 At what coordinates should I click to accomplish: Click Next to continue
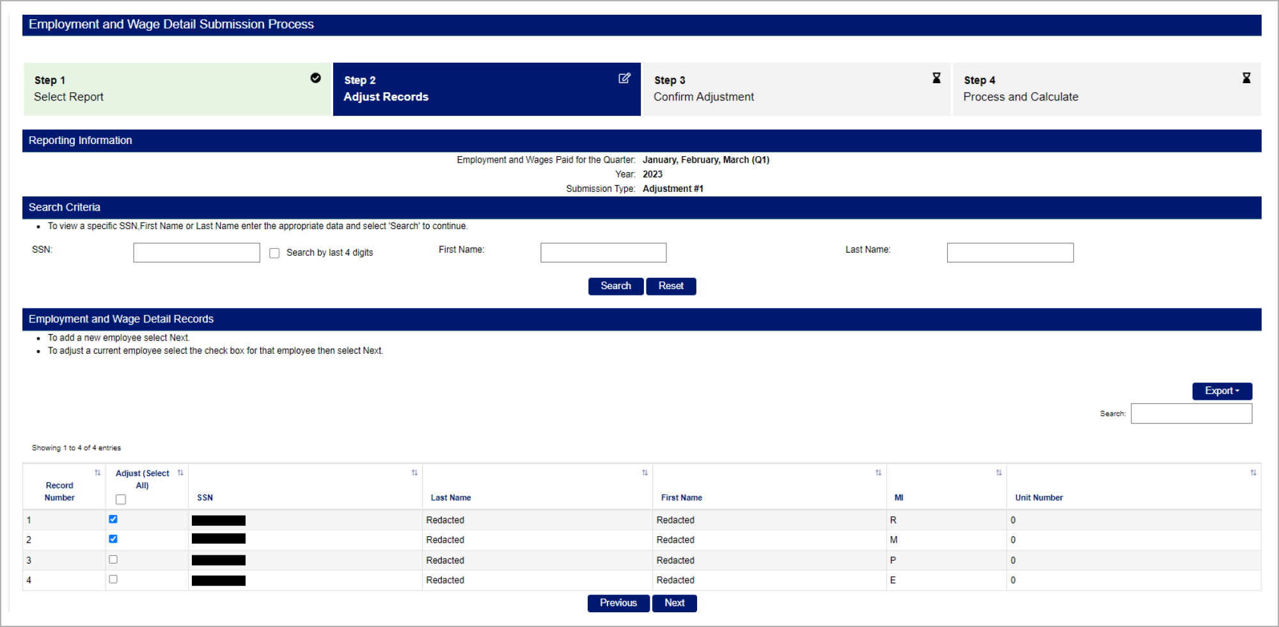(x=674, y=603)
